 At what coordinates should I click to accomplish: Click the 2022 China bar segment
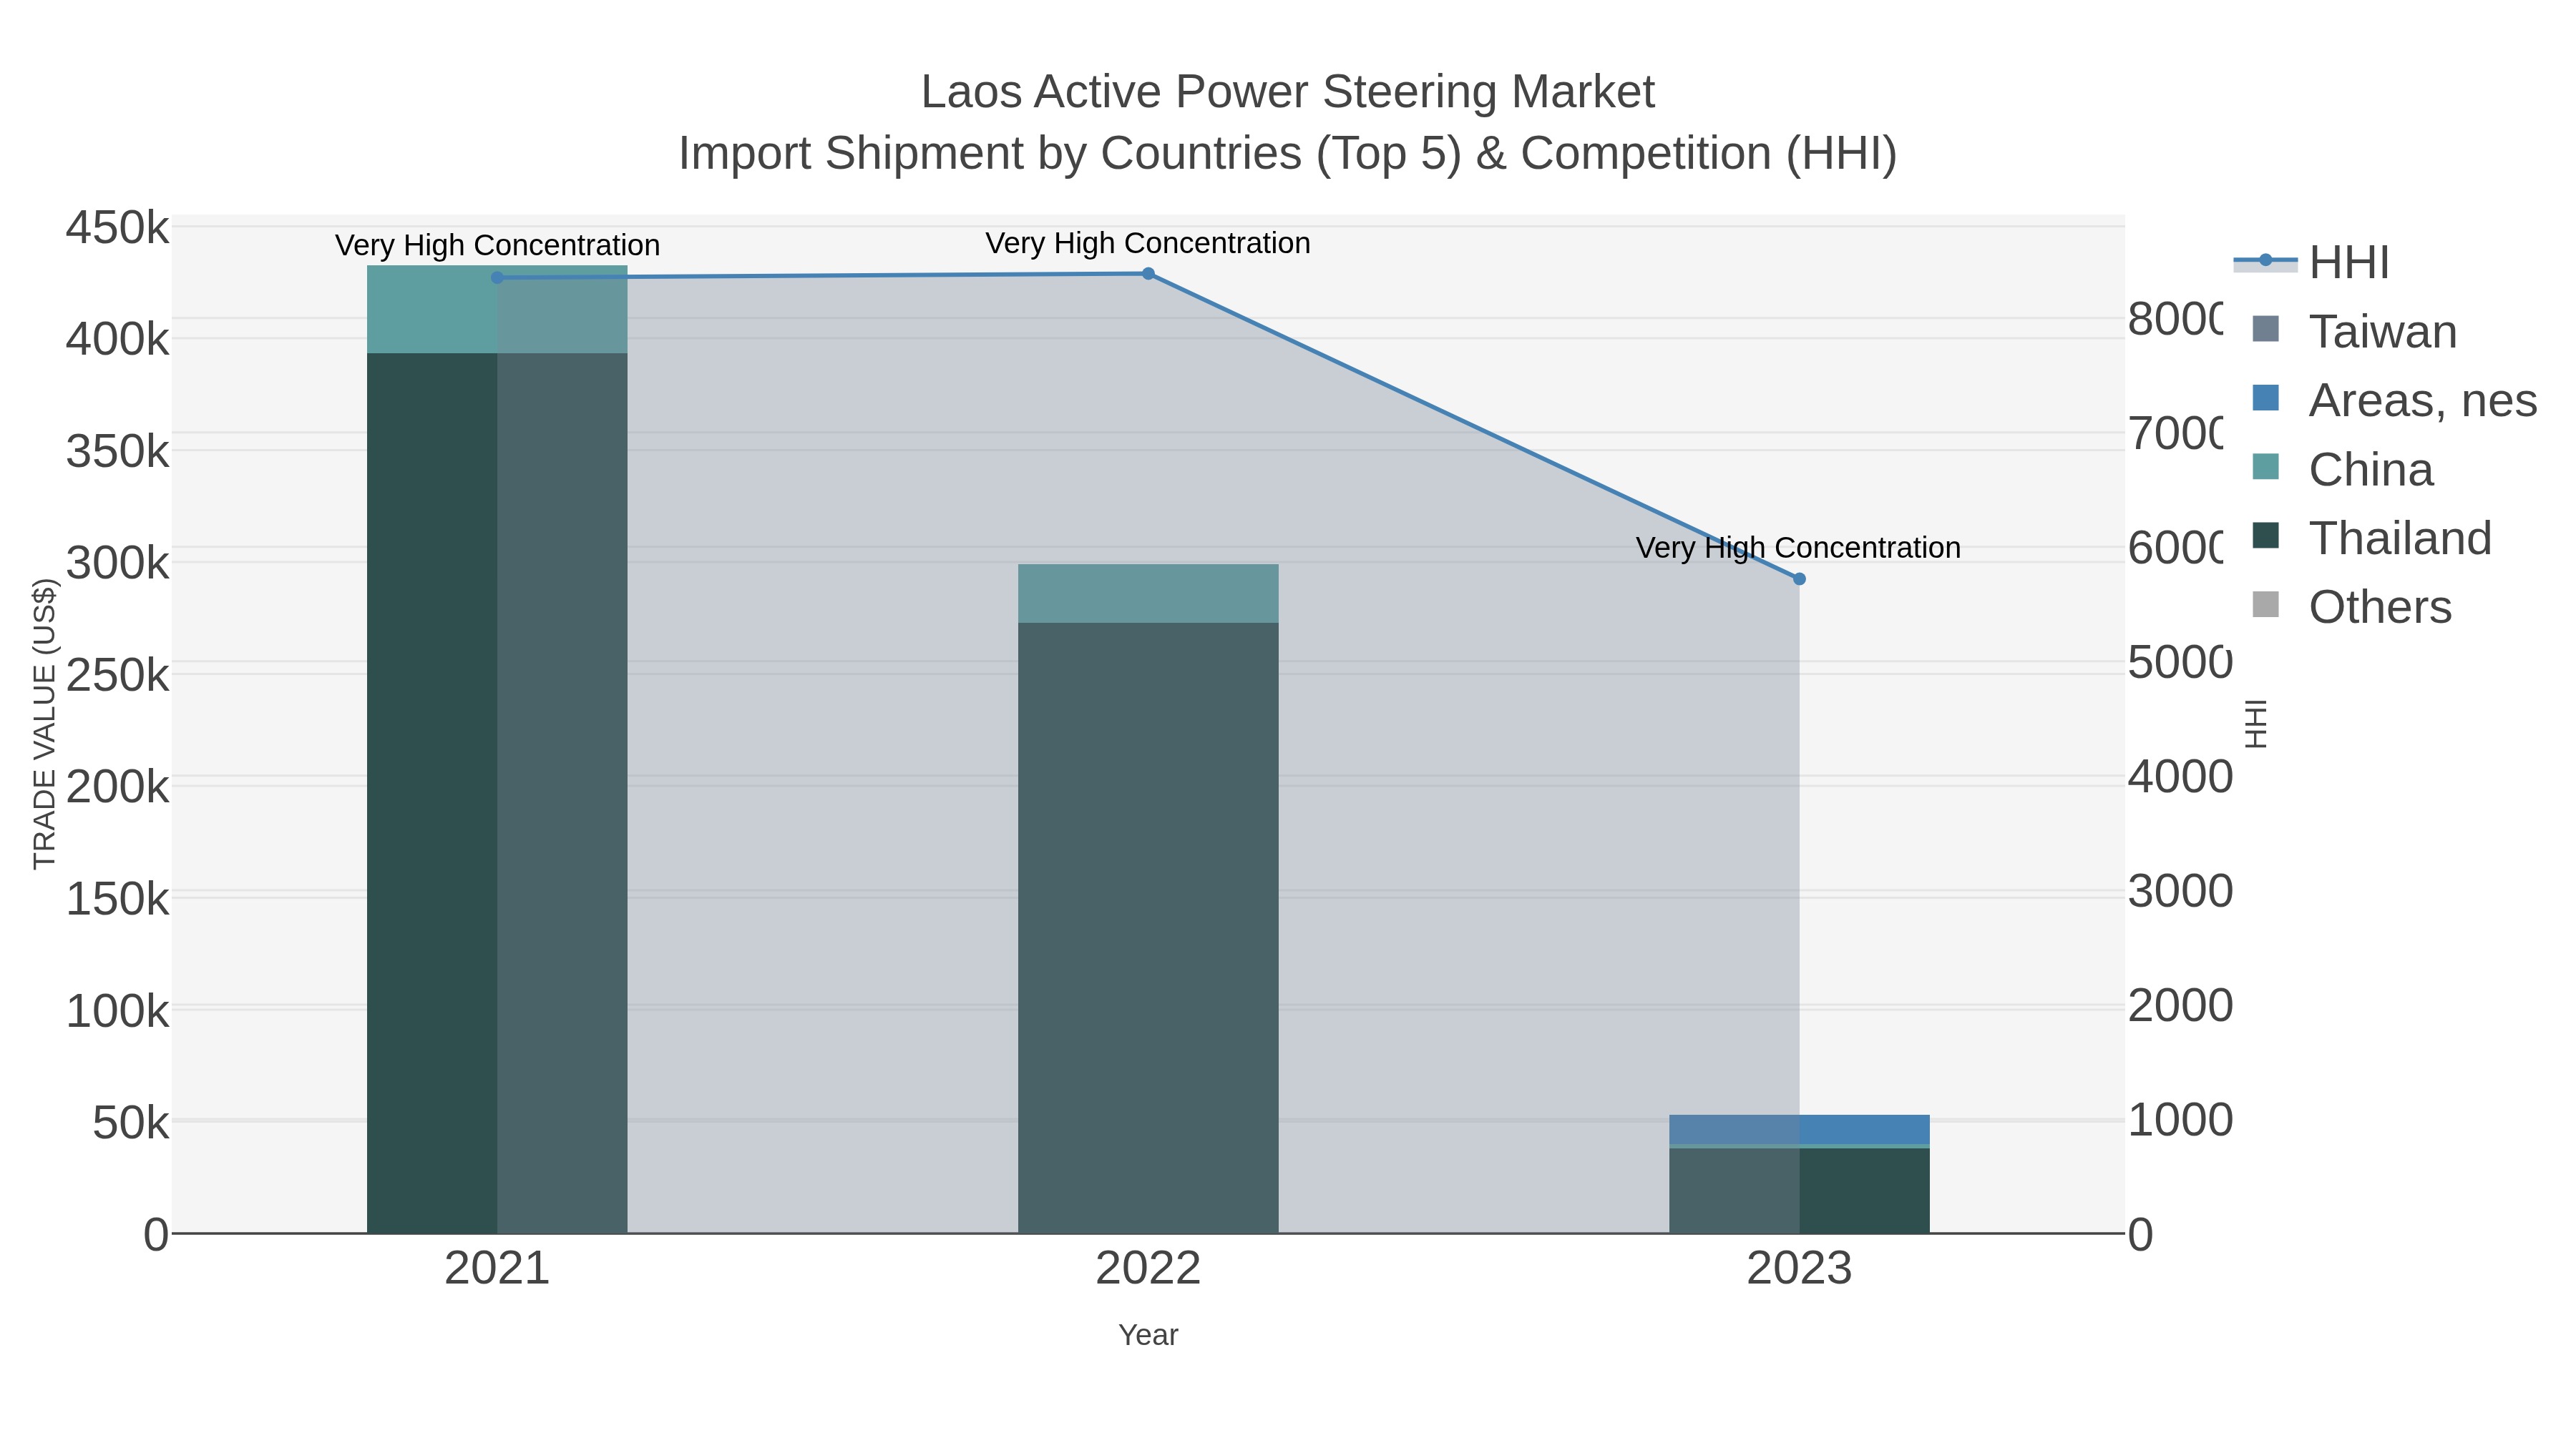(1148, 594)
